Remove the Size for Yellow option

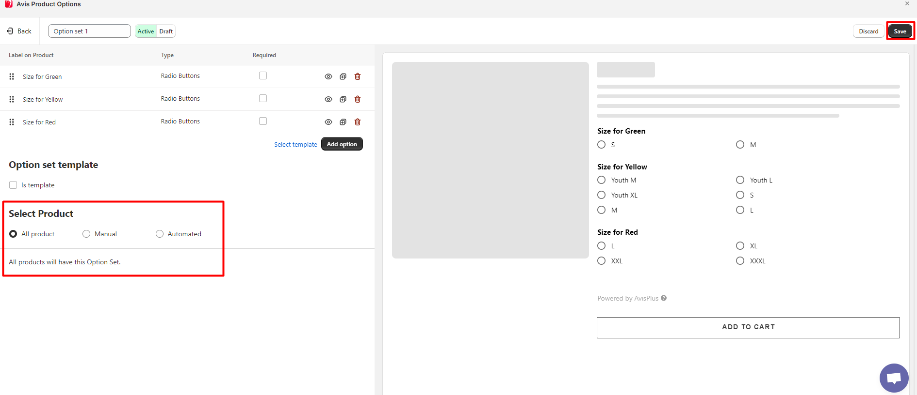pos(358,99)
